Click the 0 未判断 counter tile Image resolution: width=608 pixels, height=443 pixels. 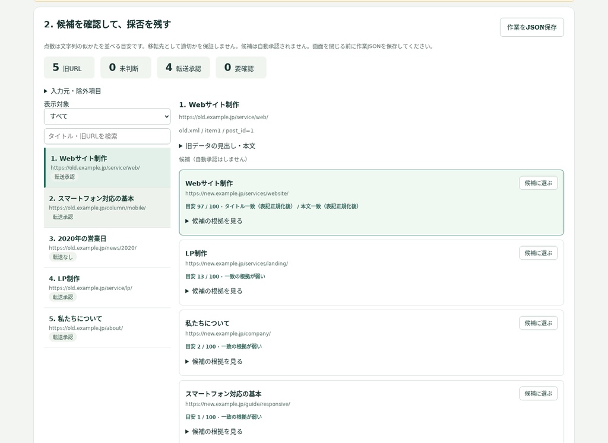coord(126,68)
